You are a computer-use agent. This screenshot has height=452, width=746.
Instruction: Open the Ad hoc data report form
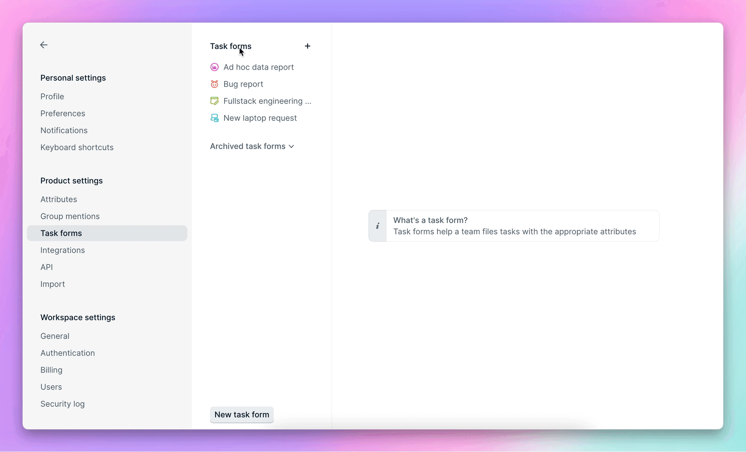click(258, 67)
